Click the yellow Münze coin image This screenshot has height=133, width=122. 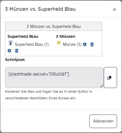point(59,43)
